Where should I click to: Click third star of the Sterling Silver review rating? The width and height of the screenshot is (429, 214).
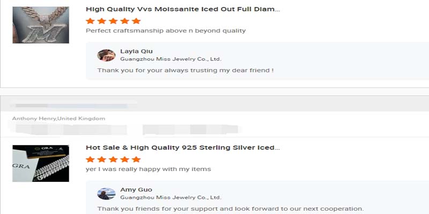click(x=113, y=159)
